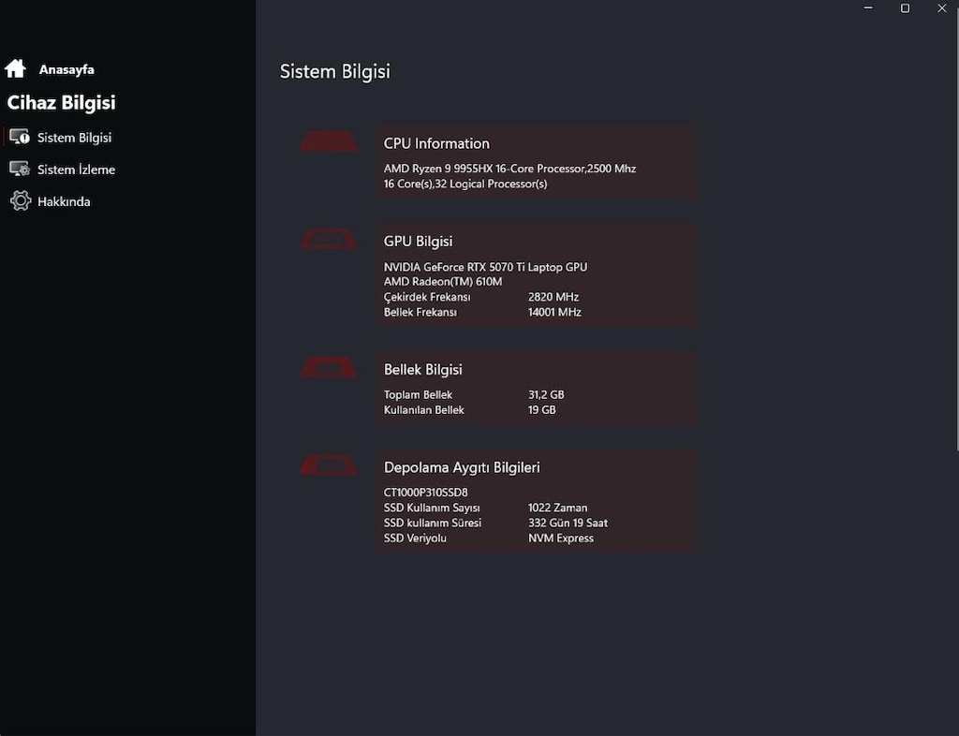Select the Bellek Bilgisi card heading
This screenshot has height=736, width=959.
[x=423, y=370]
